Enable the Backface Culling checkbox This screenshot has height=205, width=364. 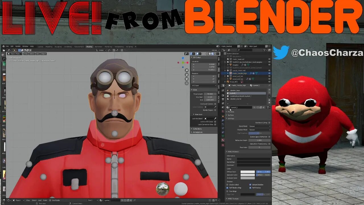pyautogui.click(x=269, y=123)
